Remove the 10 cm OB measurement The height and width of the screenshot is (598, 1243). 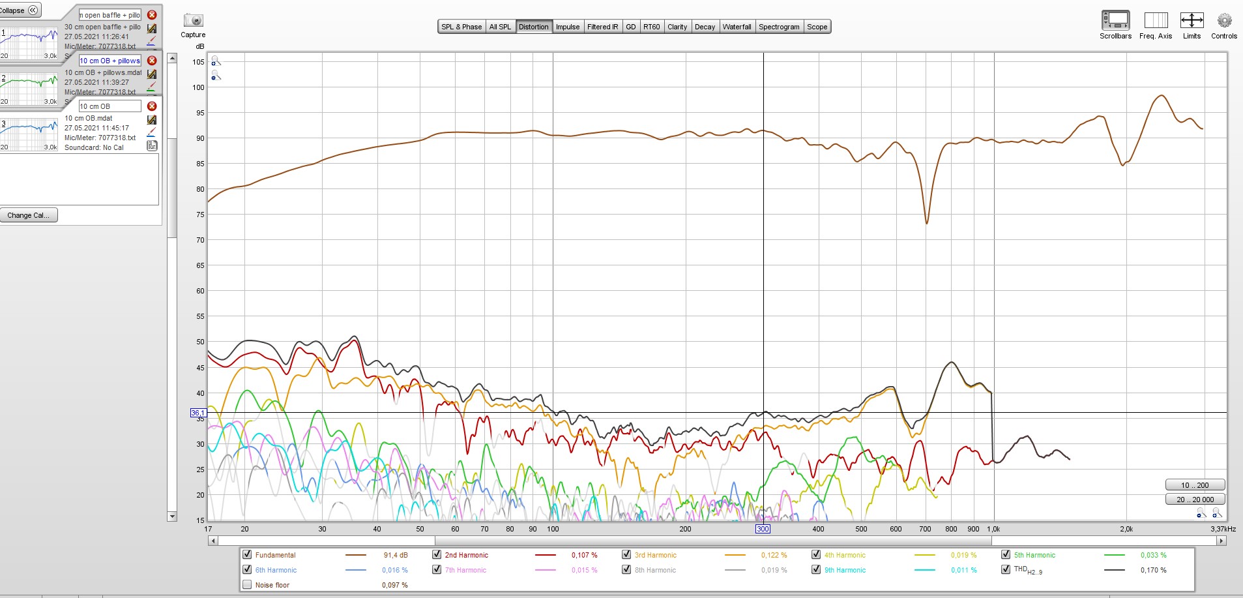click(152, 106)
